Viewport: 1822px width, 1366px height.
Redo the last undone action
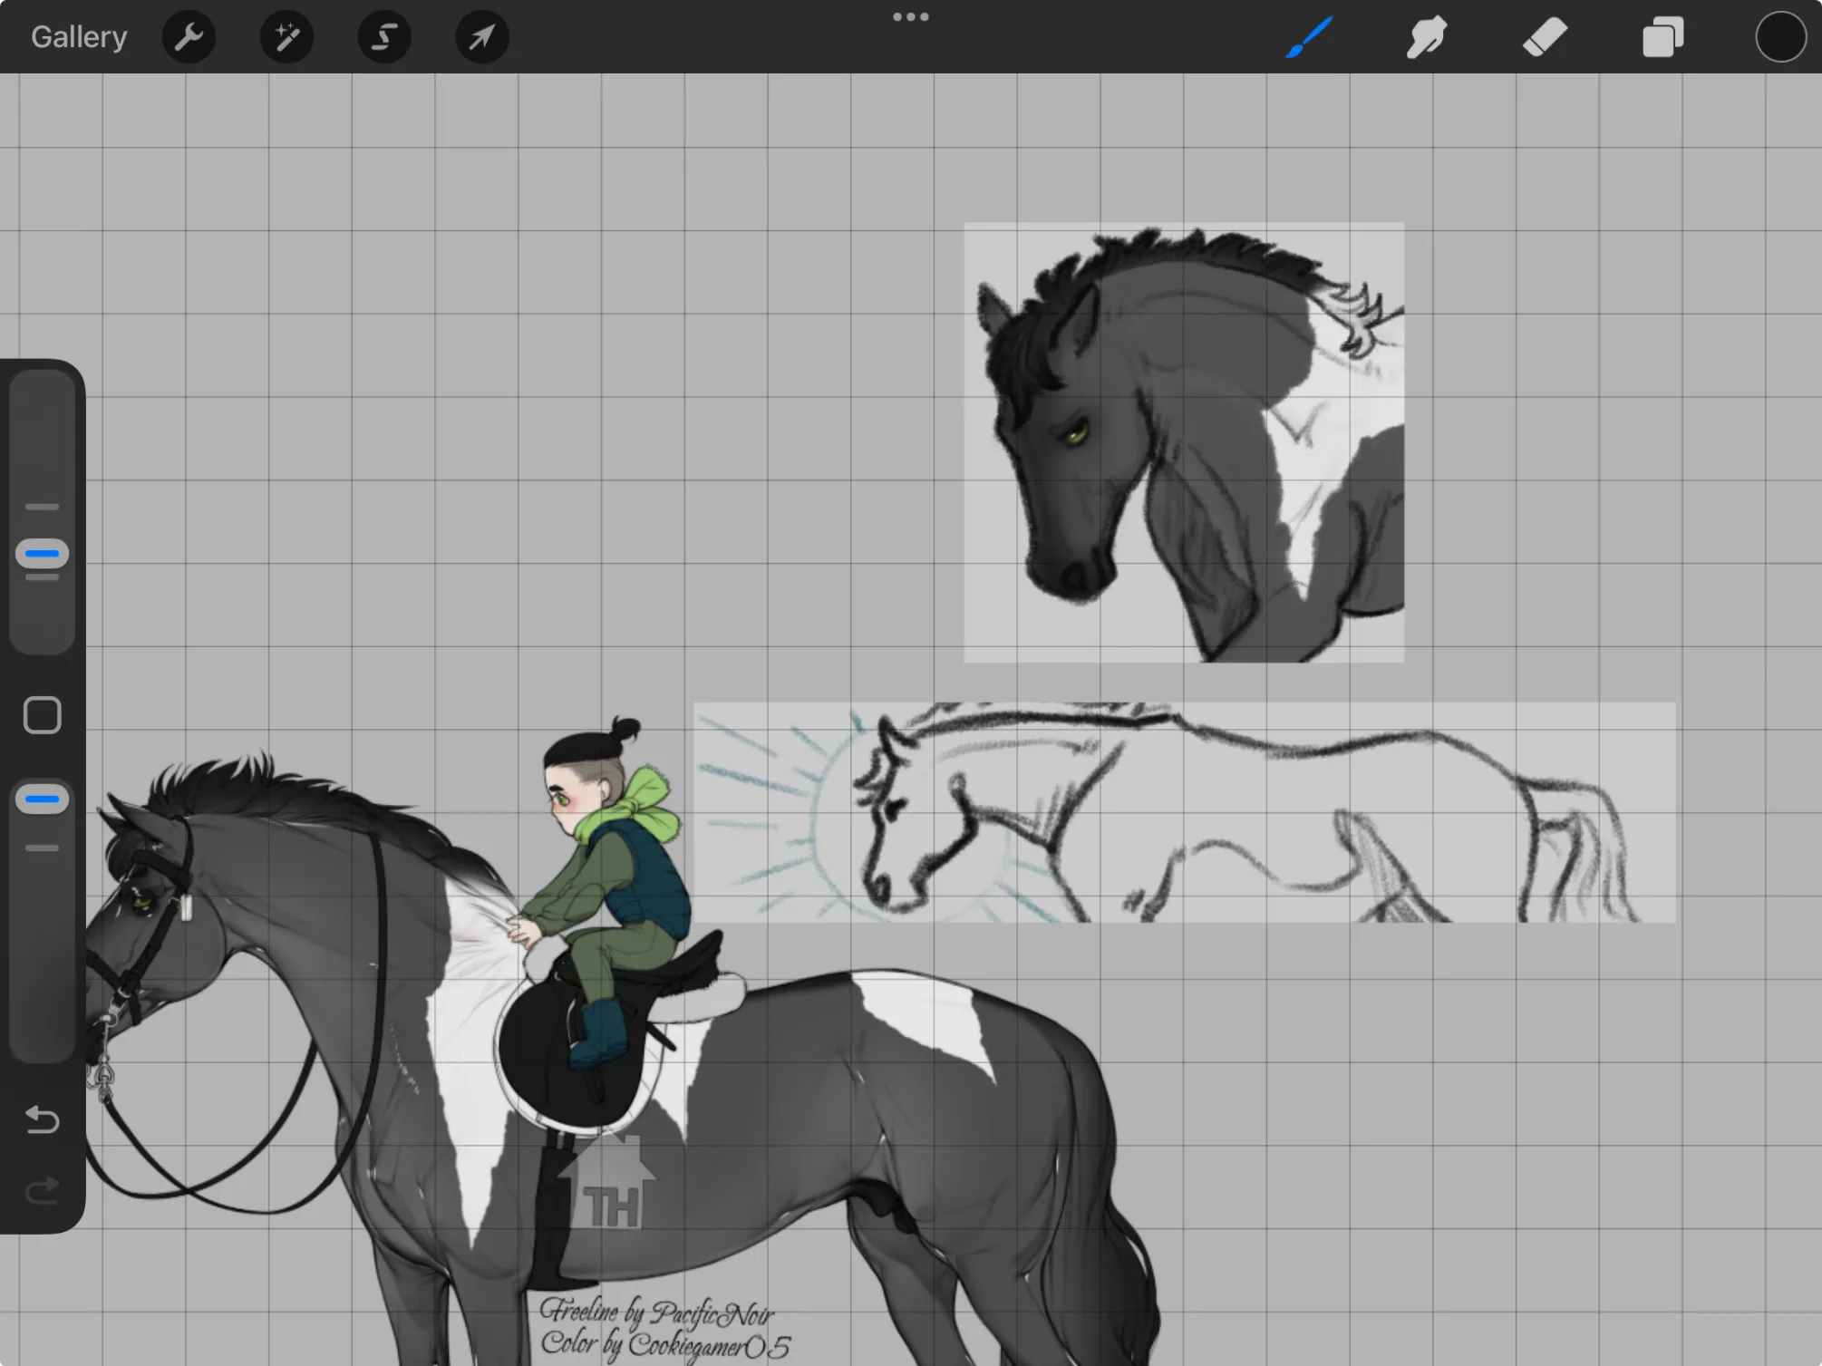point(42,1189)
